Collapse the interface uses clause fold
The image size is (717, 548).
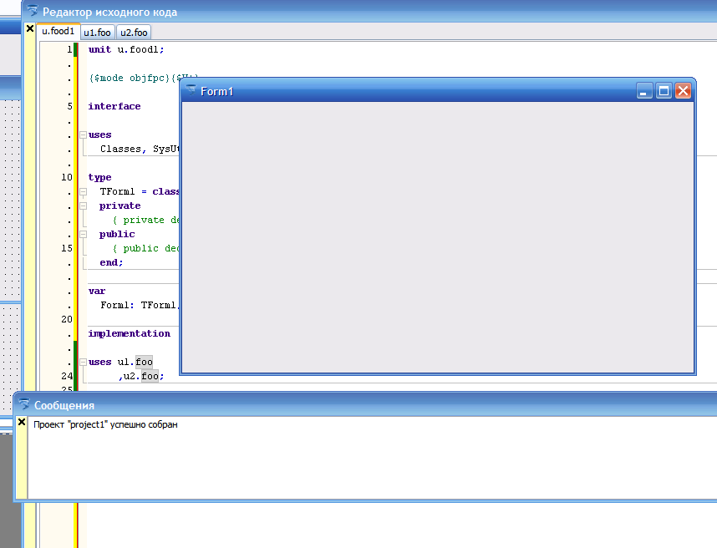pyautogui.click(x=83, y=134)
